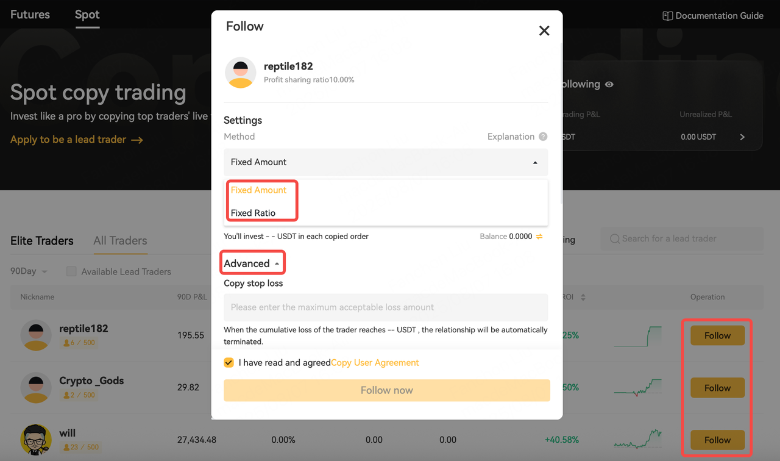Click the balance transfer arrows icon

pyautogui.click(x=539, y=236)
